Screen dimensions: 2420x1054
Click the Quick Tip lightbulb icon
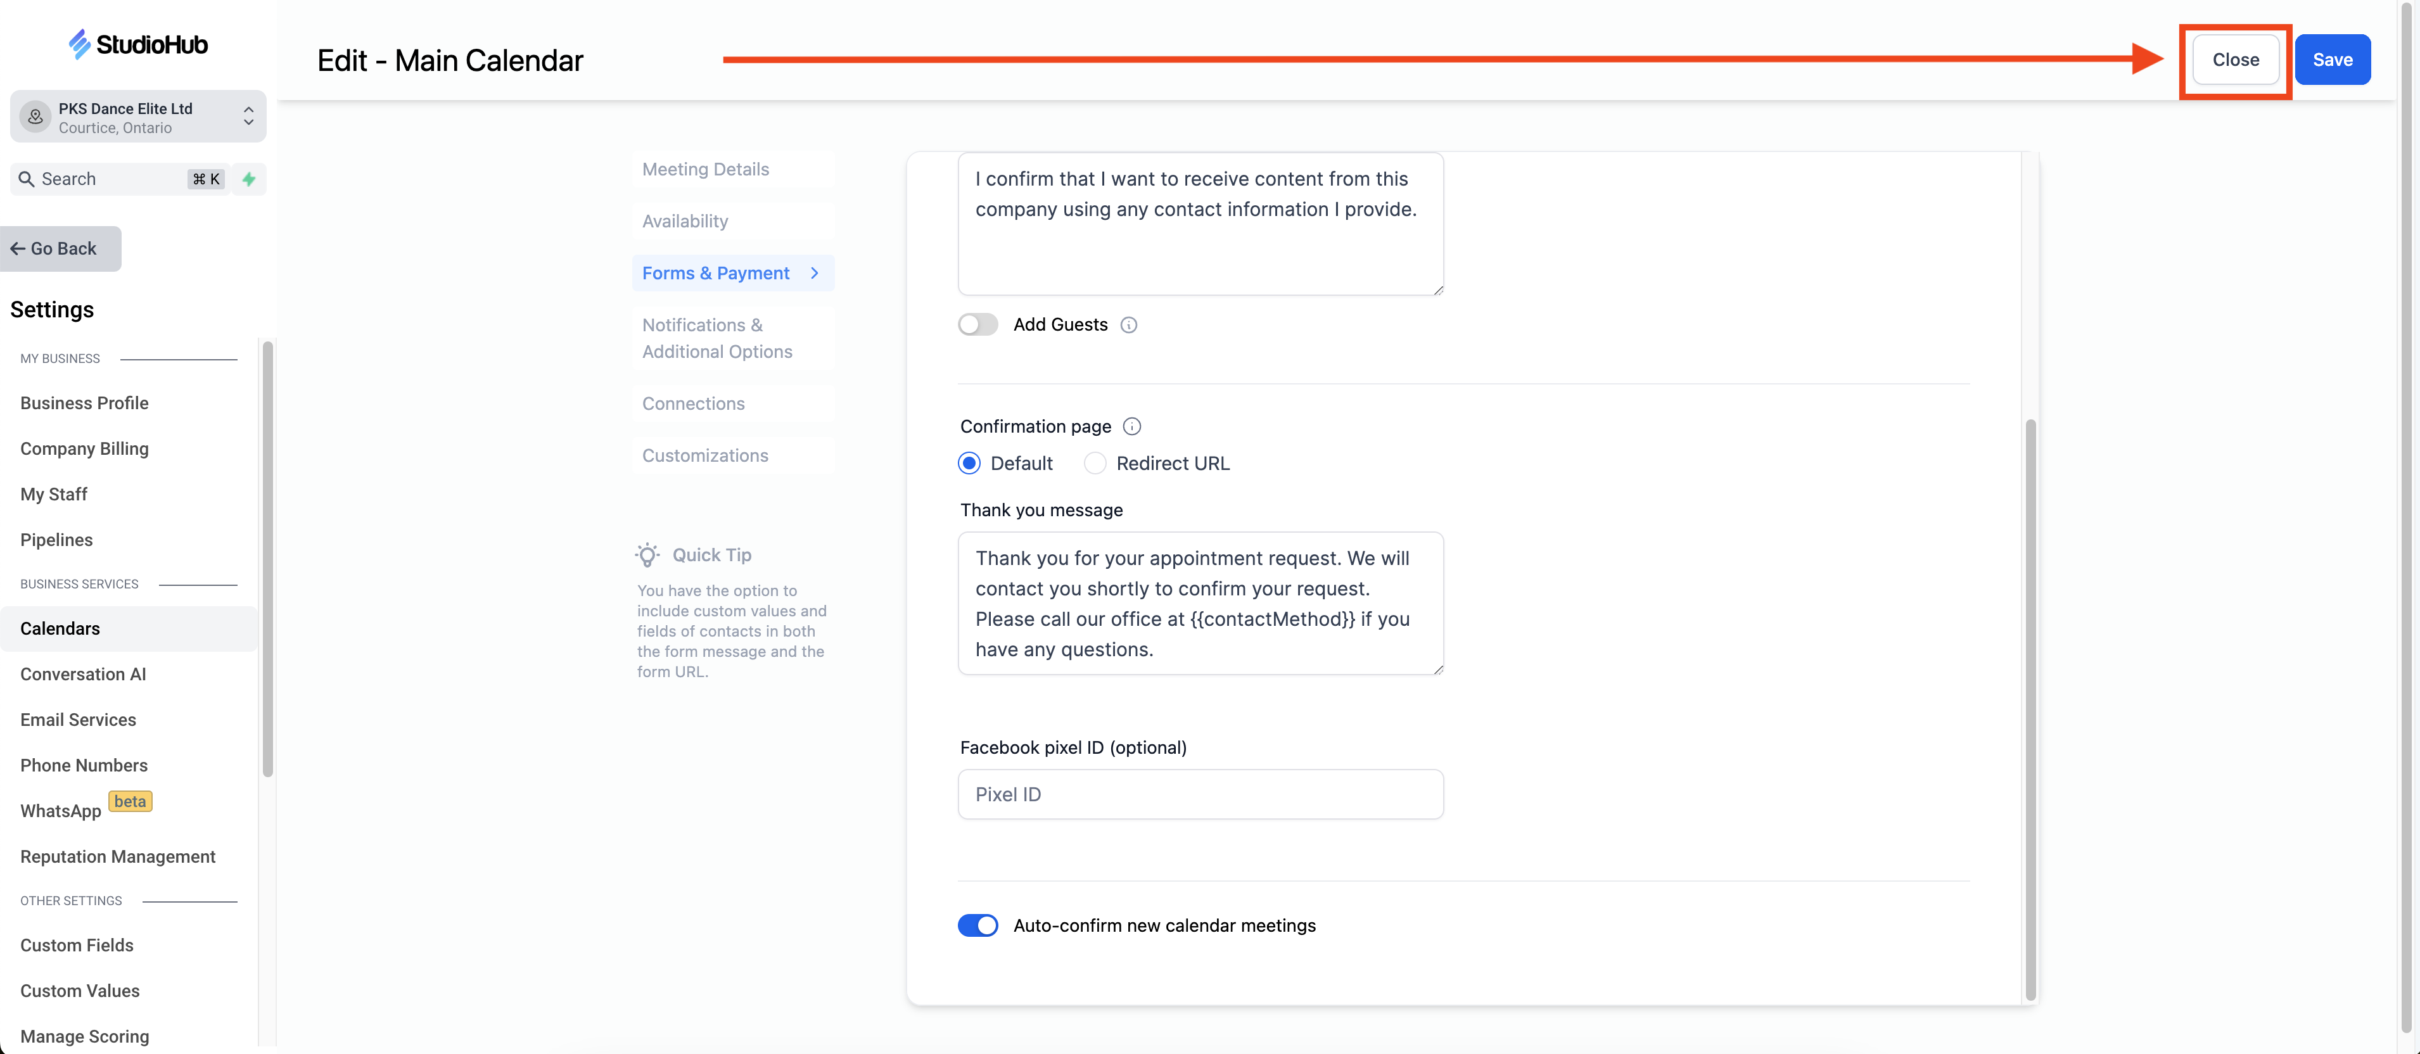(x=647, y=554)
